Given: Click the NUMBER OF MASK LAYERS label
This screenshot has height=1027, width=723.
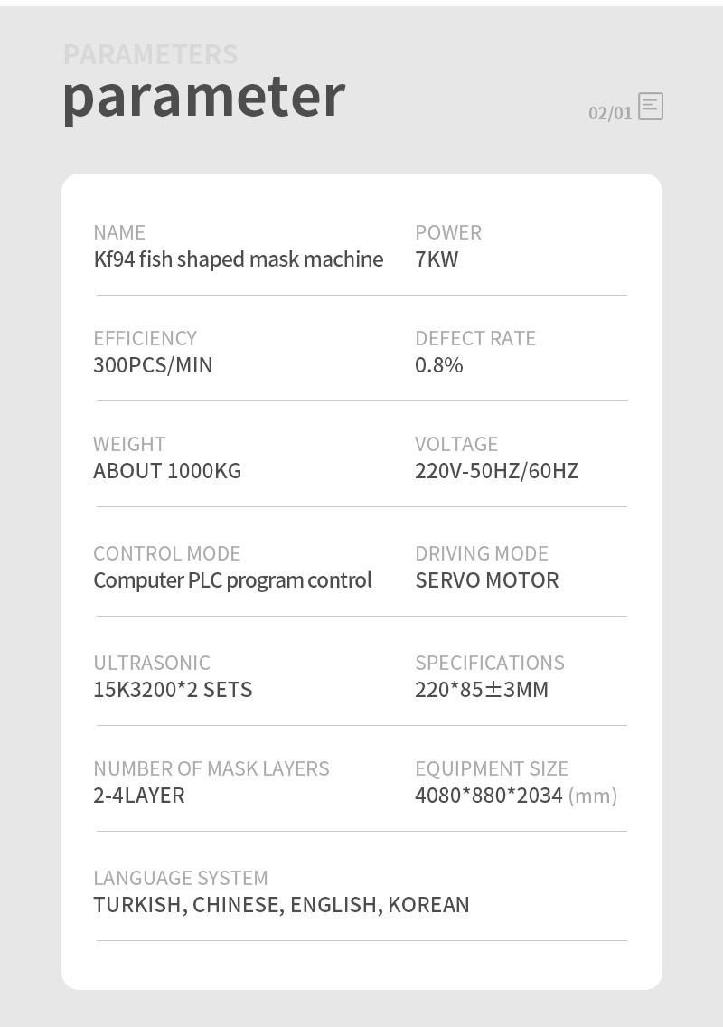Looking at the screenshot, I should (211, 768).
